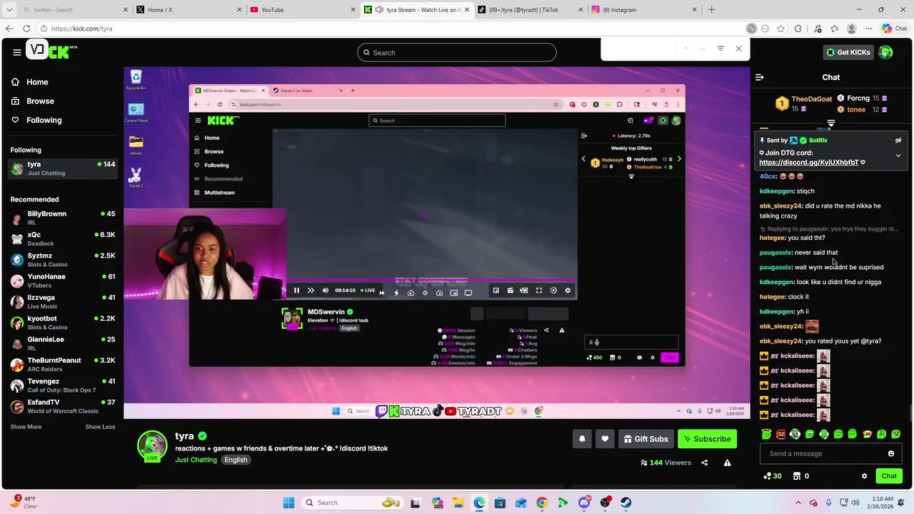Open recommended channel BillyBrownn

point(63,218)
